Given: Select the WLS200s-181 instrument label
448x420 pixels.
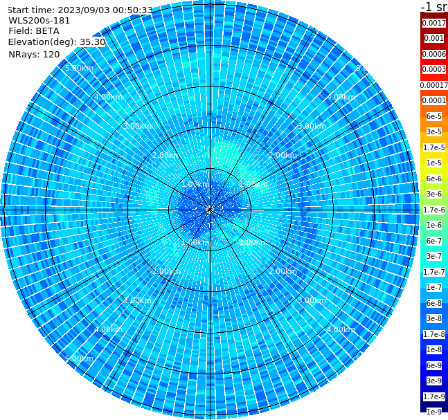Looking at the screenshot, I should (39, 21).
